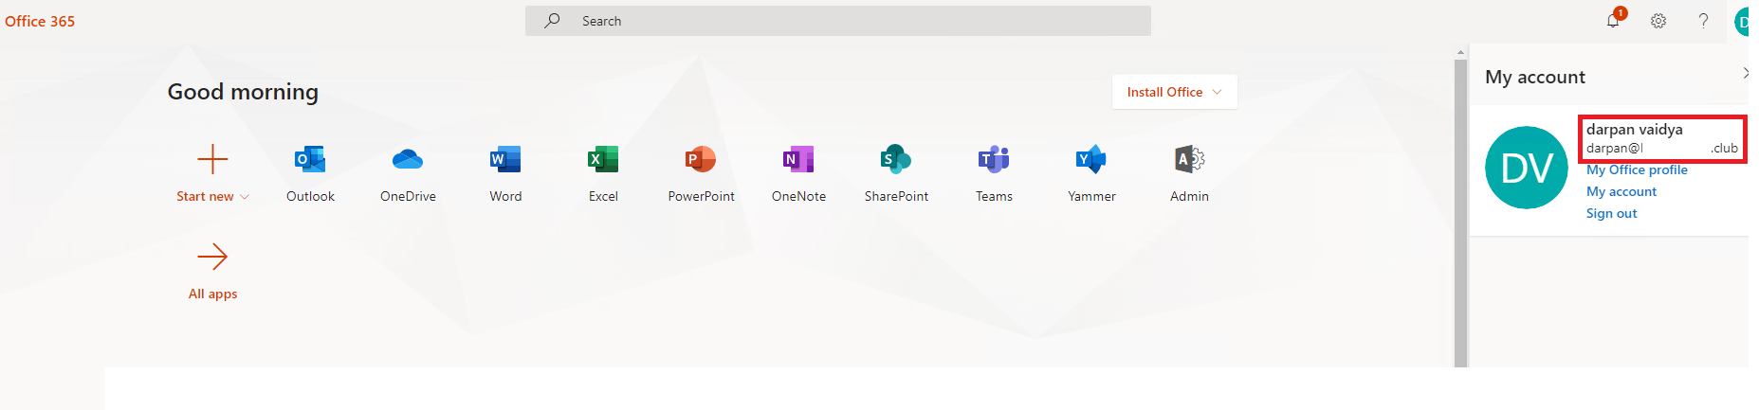Open the settings gear
1759x410 pixels.
tap(1658, 21)
